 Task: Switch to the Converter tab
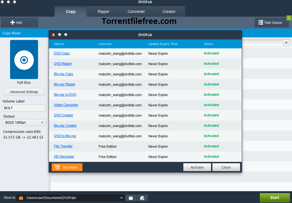[x=136, y=12]
